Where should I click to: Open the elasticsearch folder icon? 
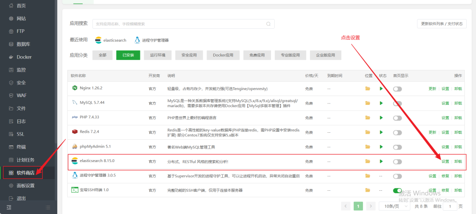[x=368, y=161]
